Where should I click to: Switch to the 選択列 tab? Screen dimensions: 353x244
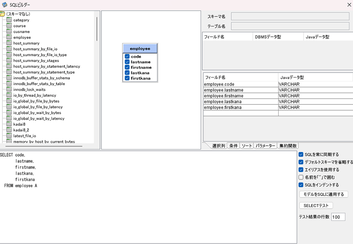point(218,146)
